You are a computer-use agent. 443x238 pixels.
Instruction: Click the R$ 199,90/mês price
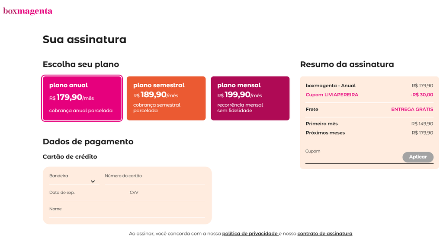[x=240, y=95]
